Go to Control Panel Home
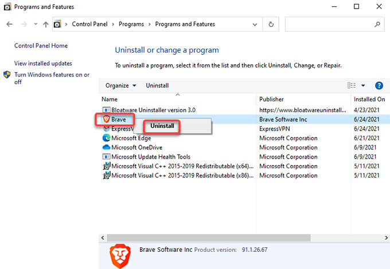The height and width of the screenshot is (269, 390). pos(41,46)
